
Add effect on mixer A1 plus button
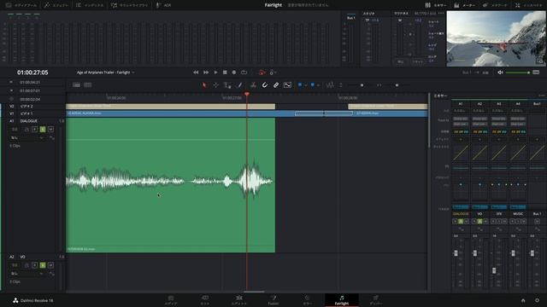point(461,140)
